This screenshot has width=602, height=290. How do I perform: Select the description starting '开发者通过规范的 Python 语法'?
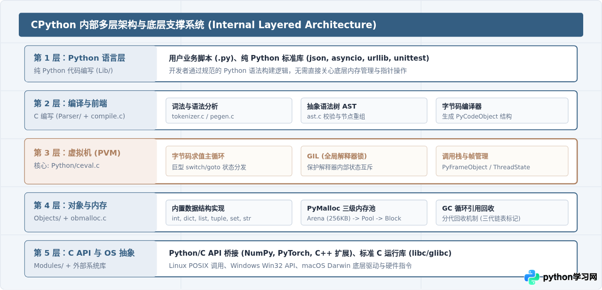point(288,71)
